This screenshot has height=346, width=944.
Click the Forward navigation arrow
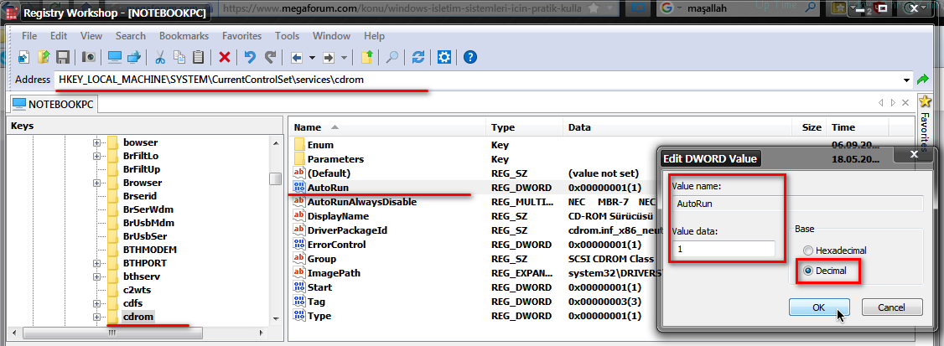tap(329, 58)
